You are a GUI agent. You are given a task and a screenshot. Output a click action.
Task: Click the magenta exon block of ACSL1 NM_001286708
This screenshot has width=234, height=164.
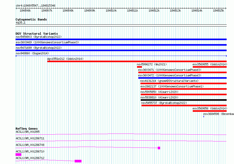(159, 148)
